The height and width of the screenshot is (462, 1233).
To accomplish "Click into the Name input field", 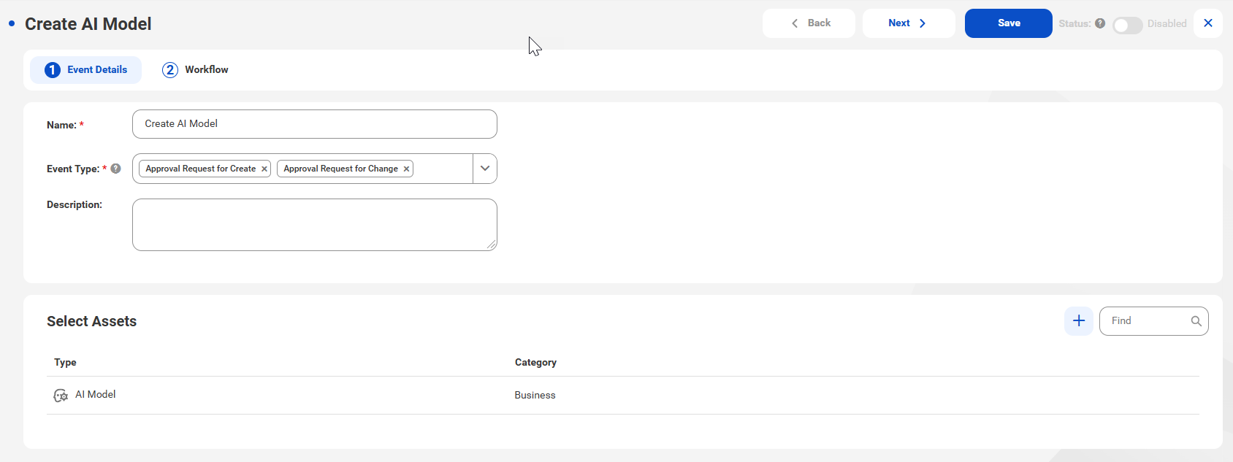I will [x=315, y=124].
